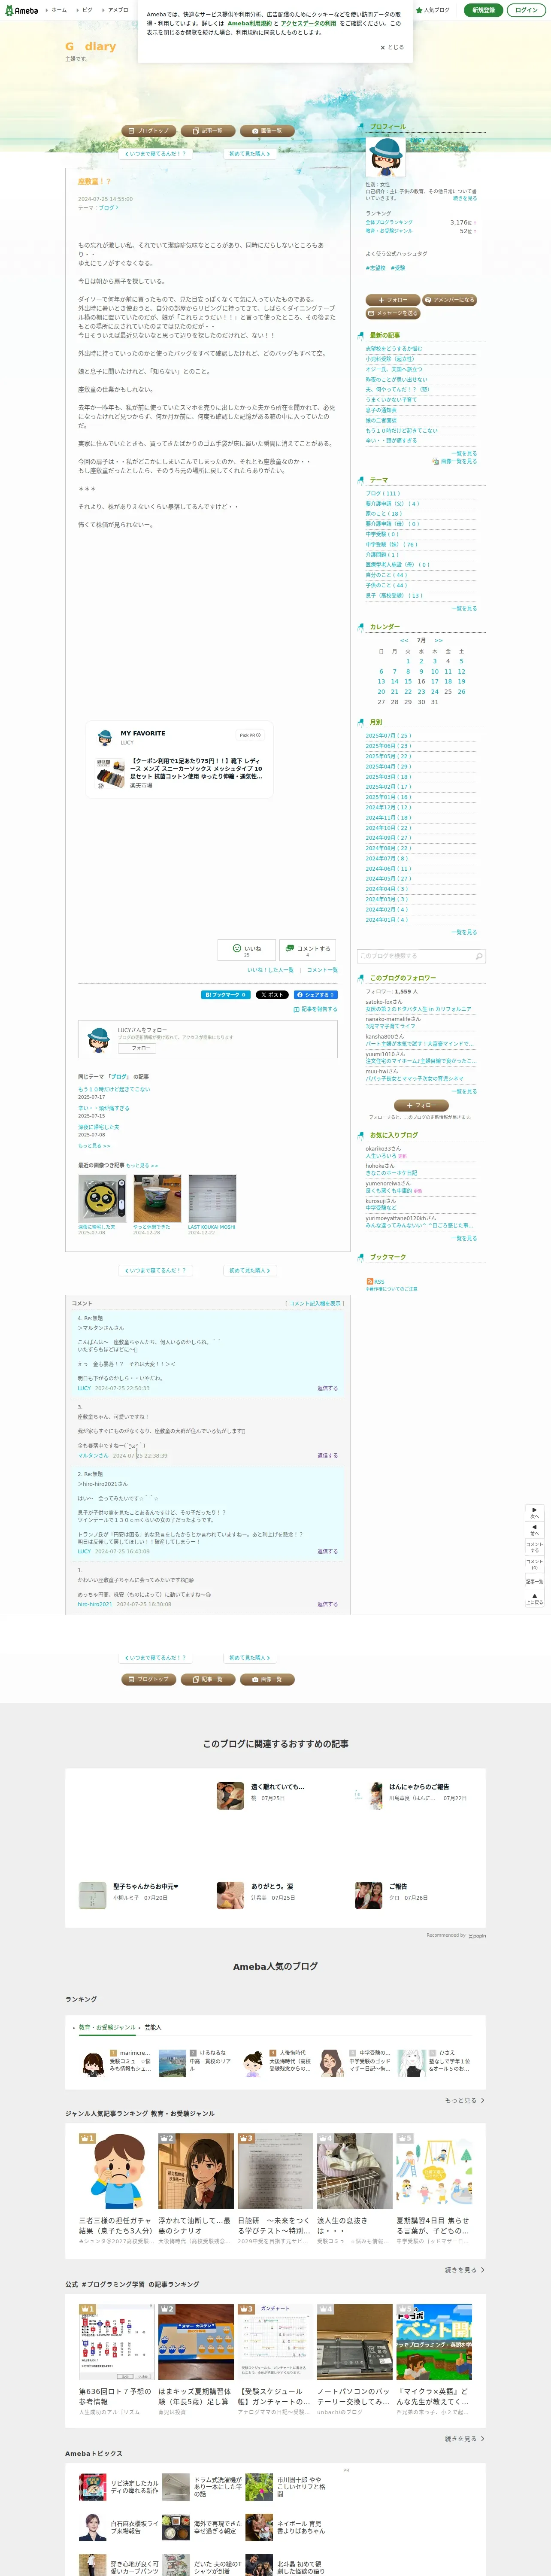The height and width of the screenshot is (2576, 551).
Task: Open the top 画像一覧 tab
Action: pyautogui.click(x=267, y=131)
